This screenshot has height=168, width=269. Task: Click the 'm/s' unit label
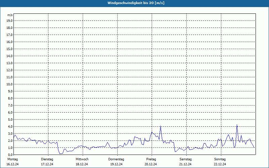click(x=10, y=15)
